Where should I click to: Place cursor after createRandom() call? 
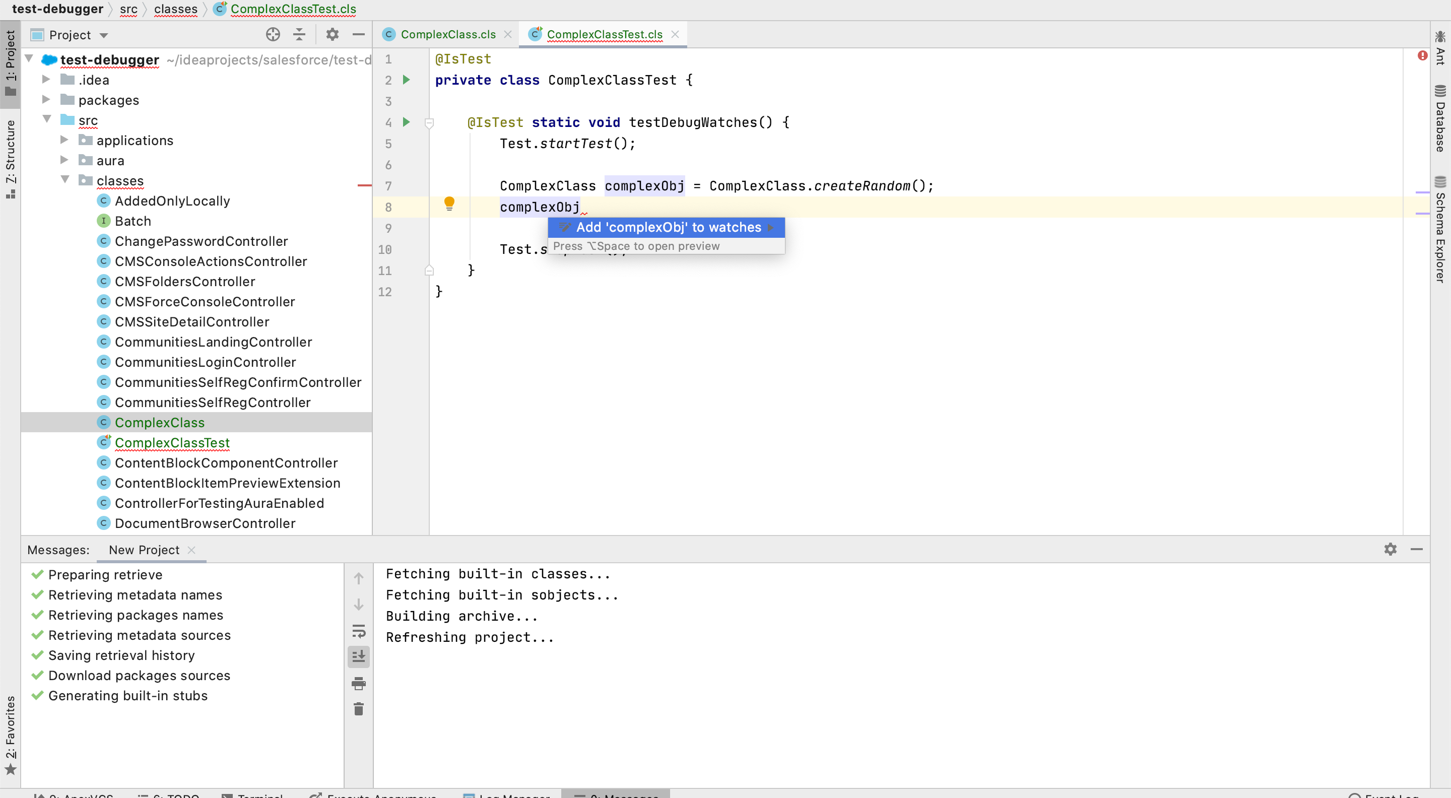tap(934, 186)
